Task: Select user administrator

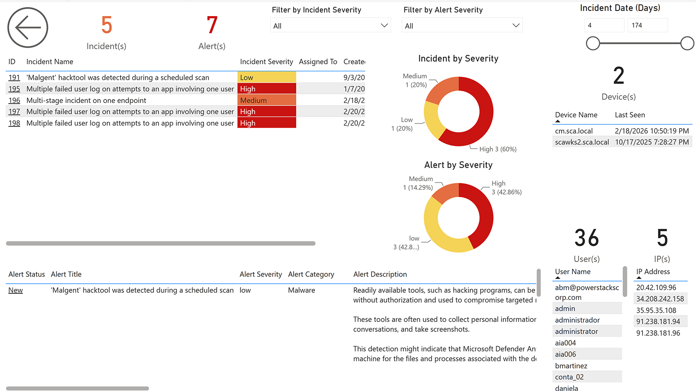Action: coord(587,331)
